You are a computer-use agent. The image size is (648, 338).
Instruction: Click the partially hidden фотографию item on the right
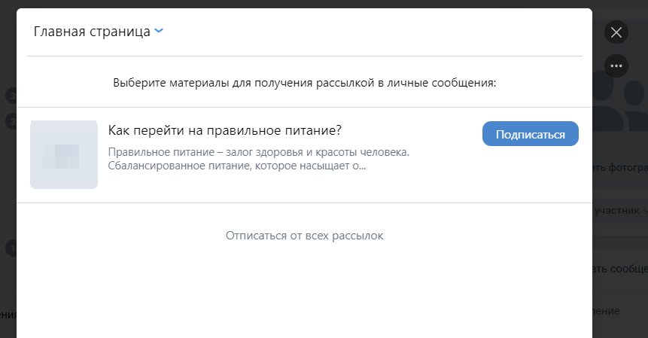tap(621, 167)
